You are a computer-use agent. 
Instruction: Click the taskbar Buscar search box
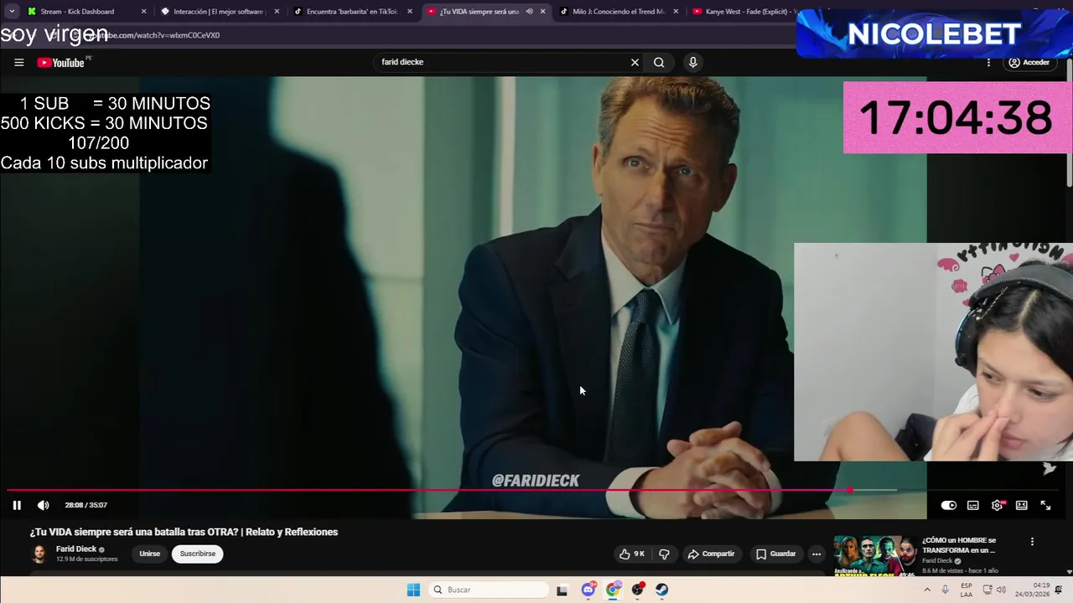tap(489, 590)
